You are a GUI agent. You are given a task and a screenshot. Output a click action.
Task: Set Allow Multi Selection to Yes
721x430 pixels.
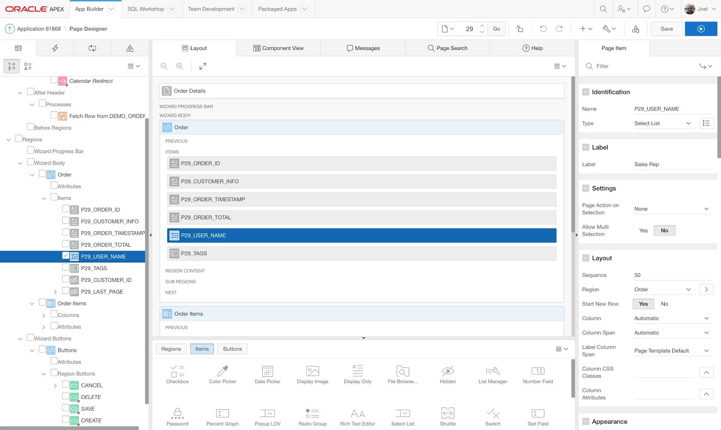point(643,231)
